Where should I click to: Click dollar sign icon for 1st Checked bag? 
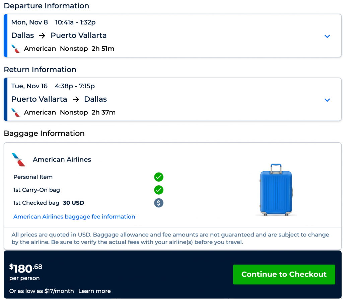coord(158,203)
